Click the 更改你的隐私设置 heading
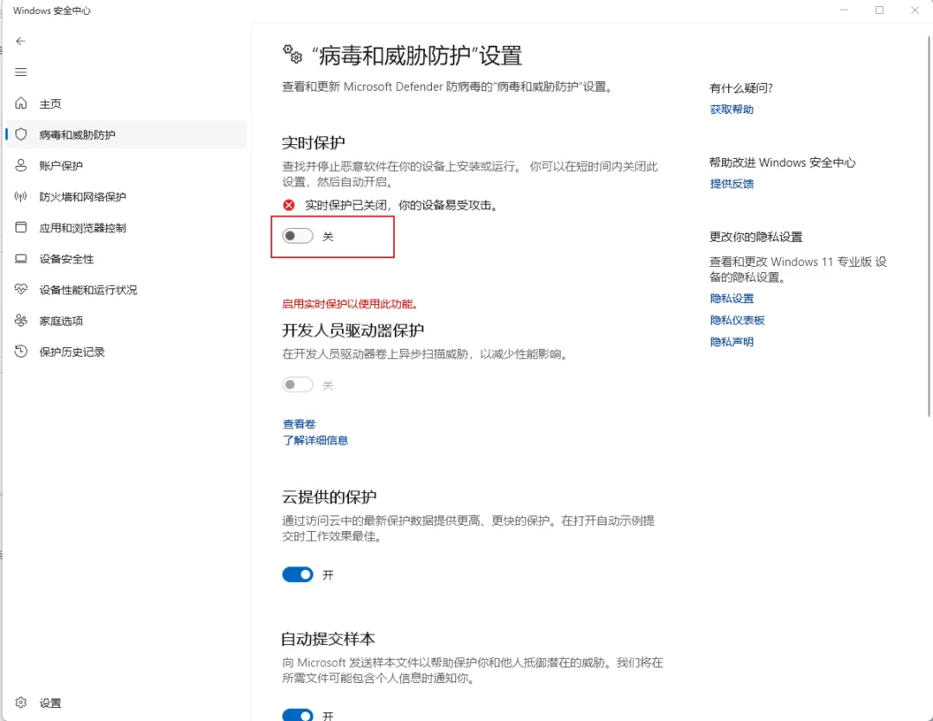This screenshot has width=933, height=721. (x=756, y=237)
